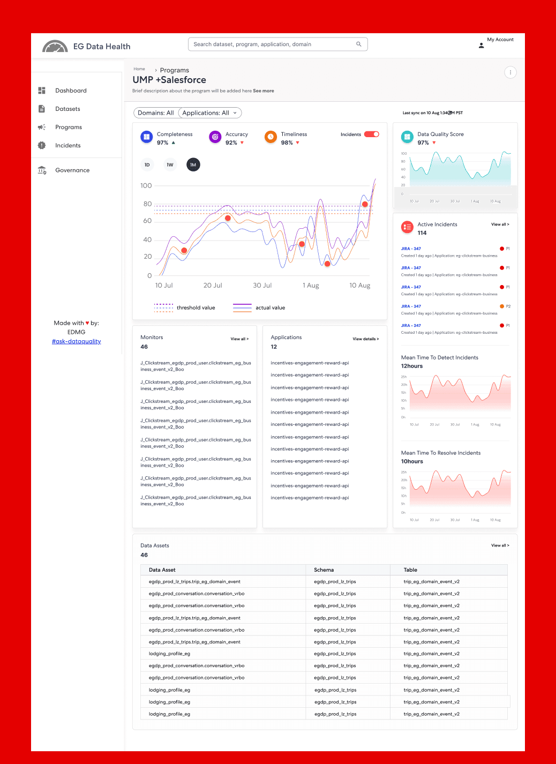
Task: Click the EG Data Health gauge logo
Action: pos(55,46)
